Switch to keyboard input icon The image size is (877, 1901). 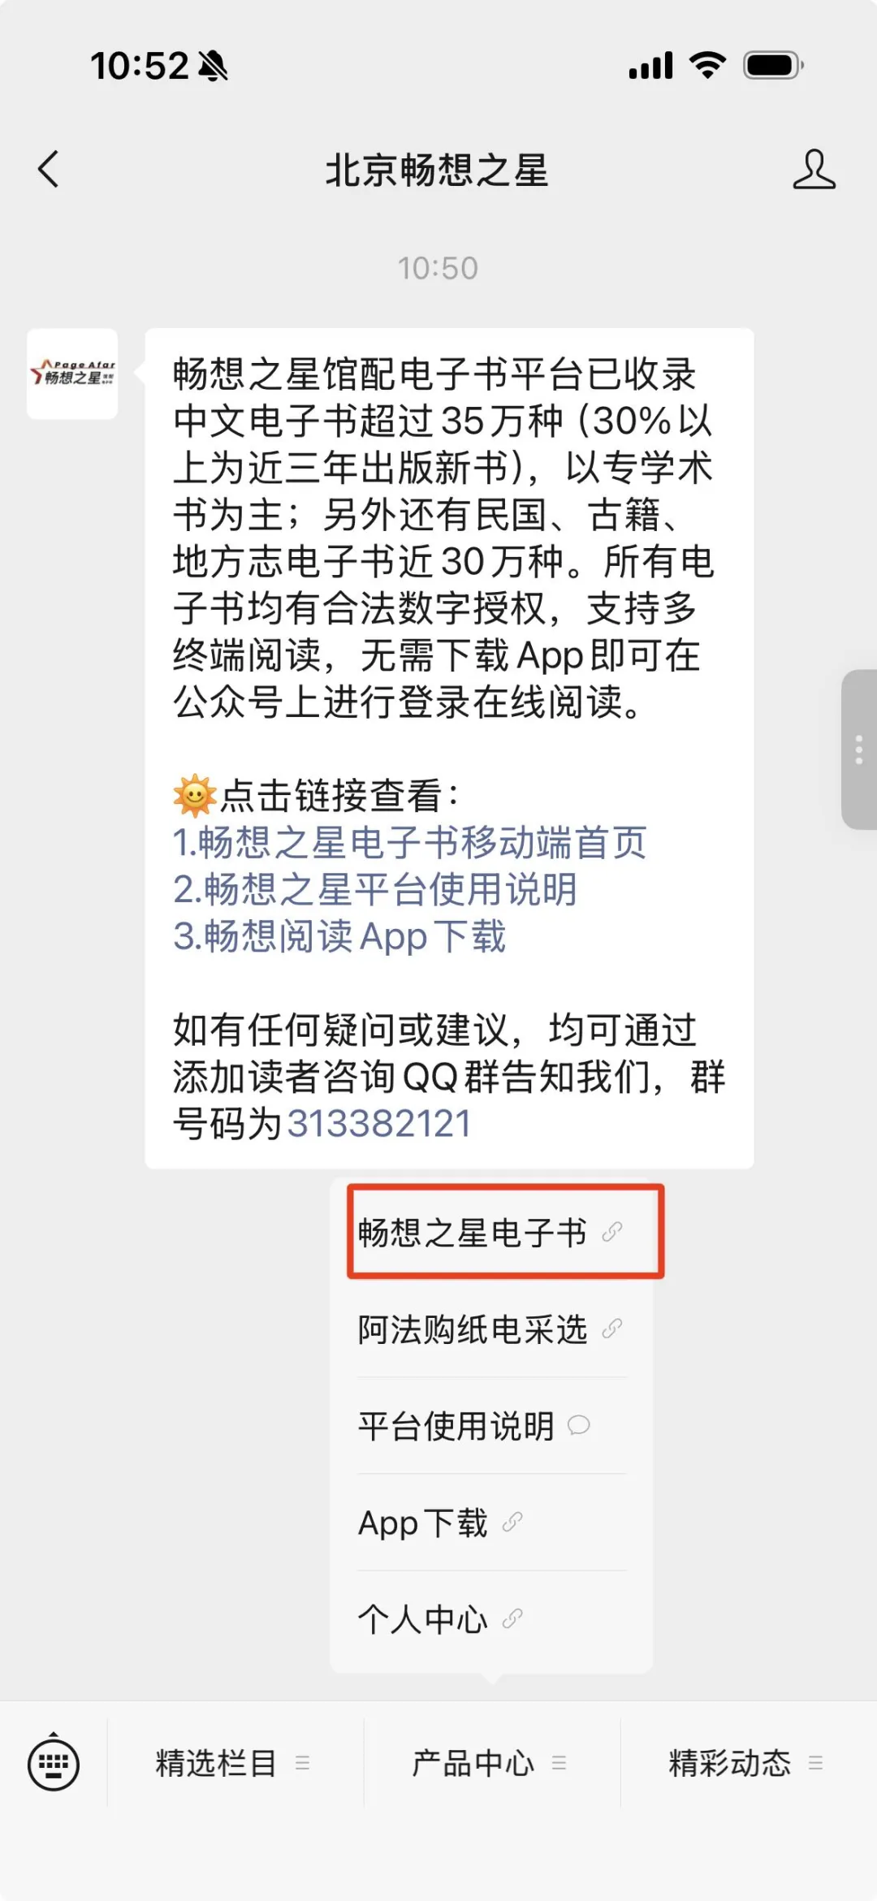pos(54,1763)
